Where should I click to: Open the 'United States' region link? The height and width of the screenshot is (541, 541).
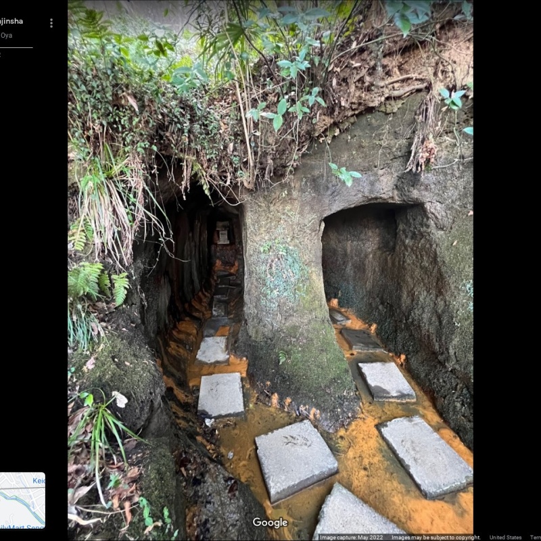point(505,538)
